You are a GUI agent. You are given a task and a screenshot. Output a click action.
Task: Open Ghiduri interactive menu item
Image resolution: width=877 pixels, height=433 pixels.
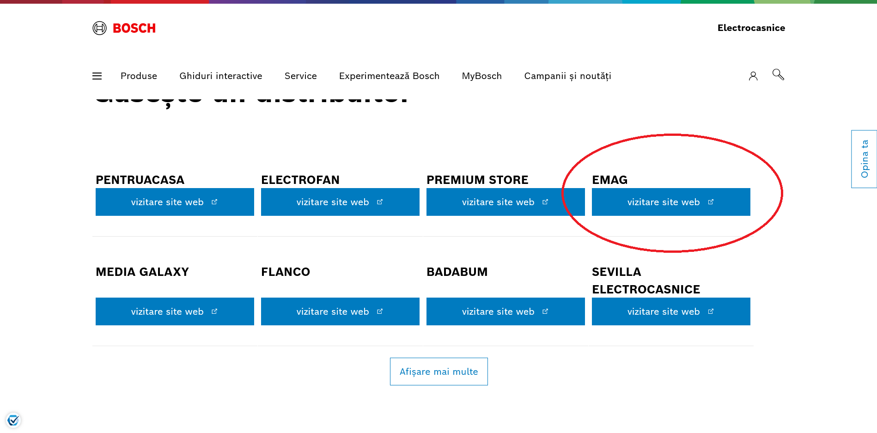[220, 76]
